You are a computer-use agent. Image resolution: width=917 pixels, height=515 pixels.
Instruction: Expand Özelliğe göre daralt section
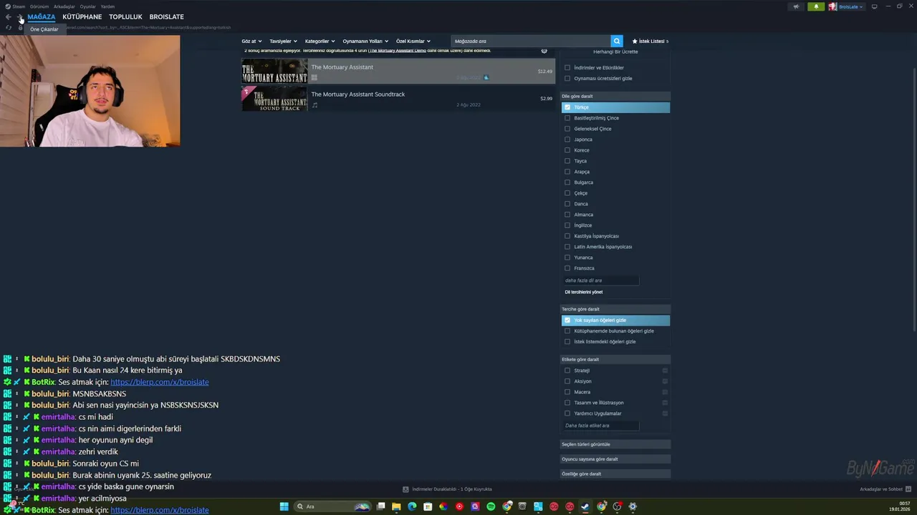(x=616, y=474)
